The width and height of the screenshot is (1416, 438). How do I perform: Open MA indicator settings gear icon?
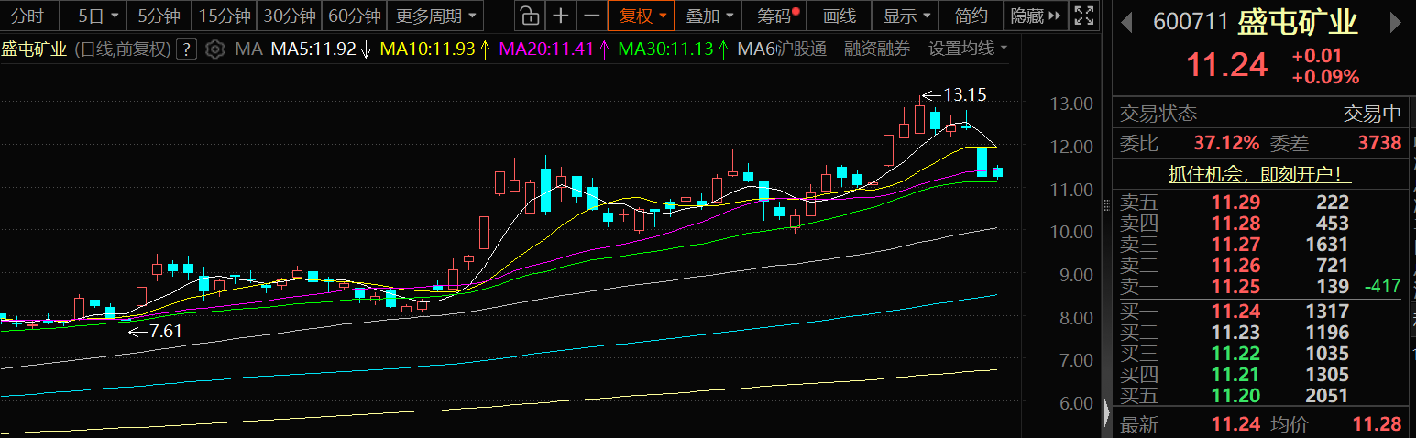pyautogui.click(x=214, y=49)
